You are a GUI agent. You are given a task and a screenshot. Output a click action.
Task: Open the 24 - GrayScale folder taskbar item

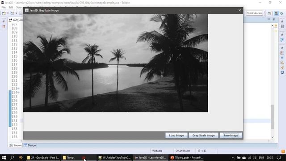[x=43, y=157]
